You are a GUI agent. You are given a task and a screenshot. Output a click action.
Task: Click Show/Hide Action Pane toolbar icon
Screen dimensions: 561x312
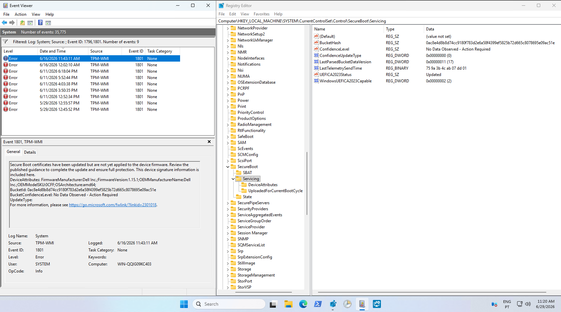click(48, 23)
